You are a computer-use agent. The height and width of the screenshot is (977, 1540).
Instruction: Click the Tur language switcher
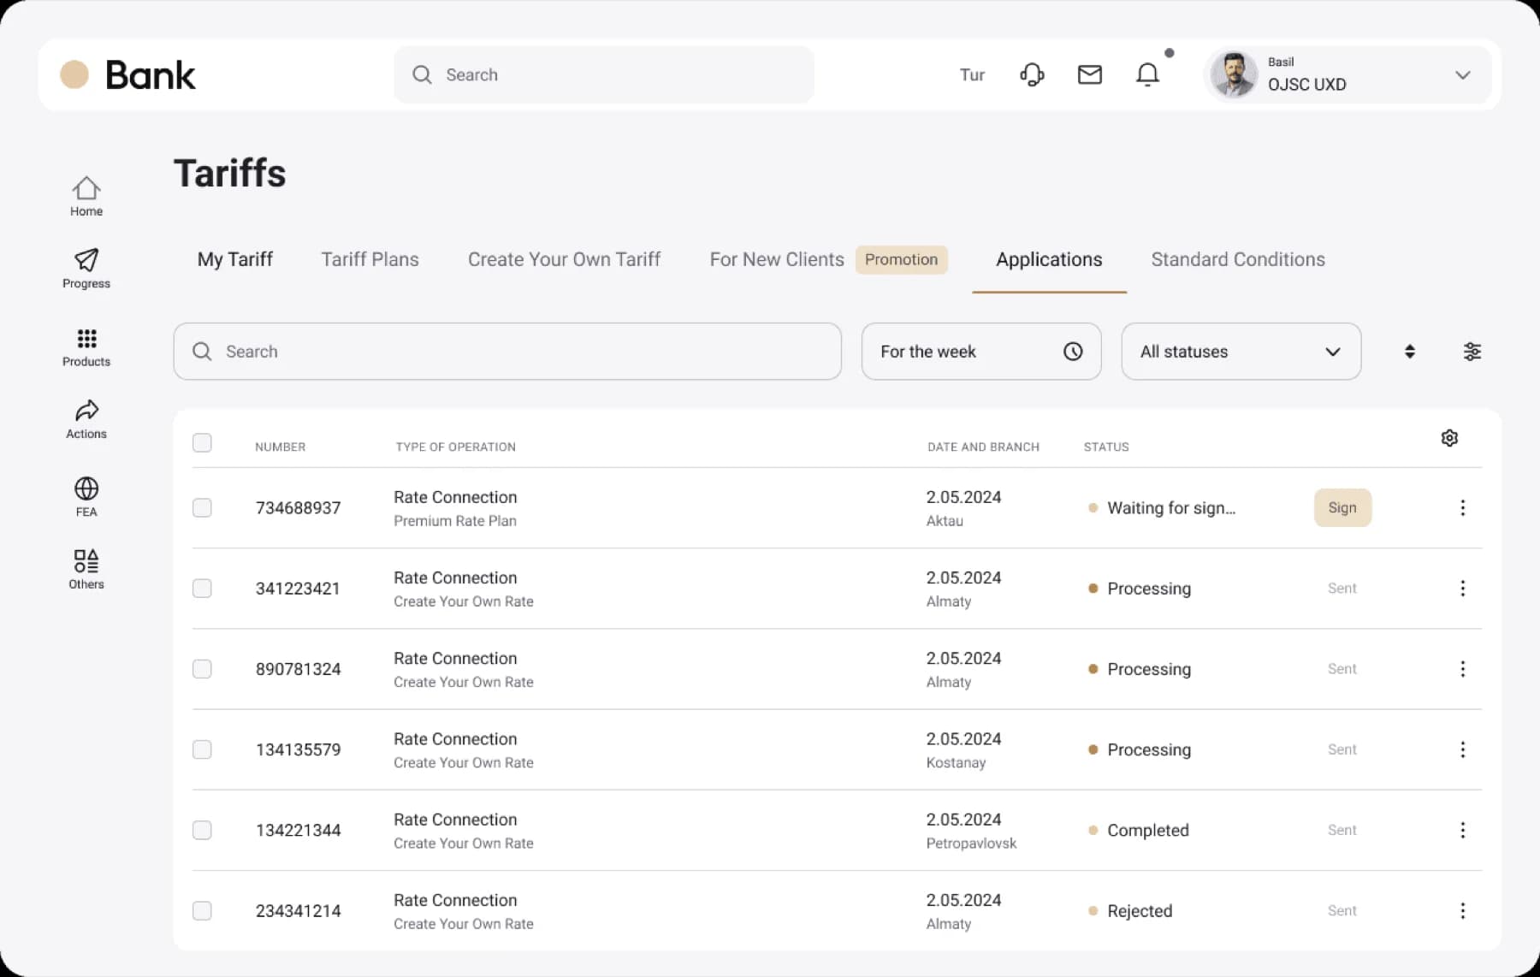point(972,75)
